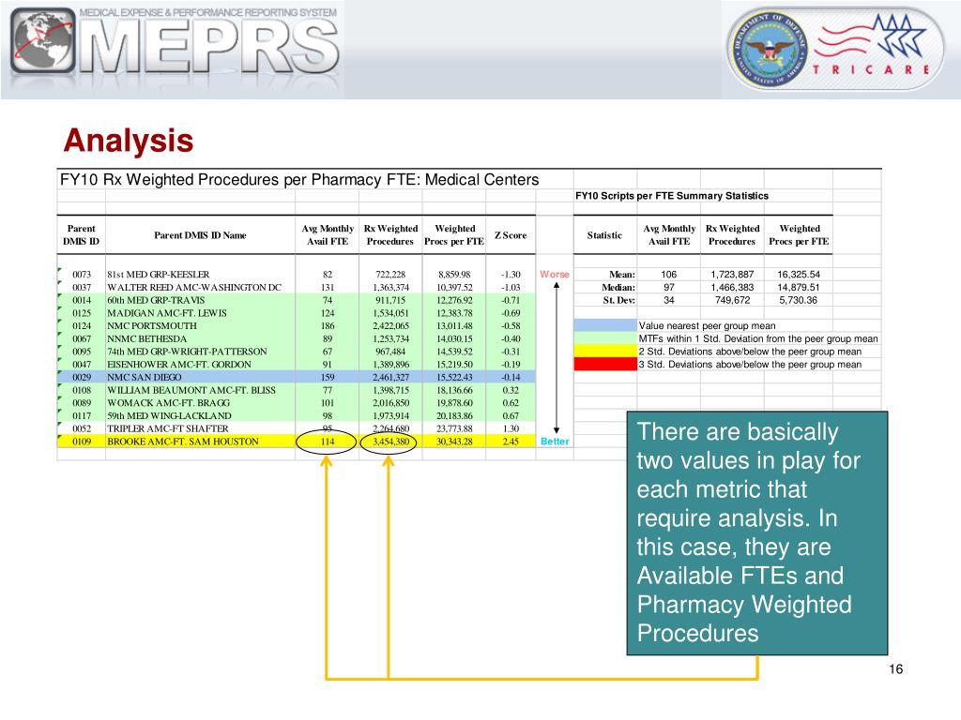Select 'EISENHOWER AMC-FT. GORDON' cell
The width and height of the screenshot is (961, 720).
(179, 365)
